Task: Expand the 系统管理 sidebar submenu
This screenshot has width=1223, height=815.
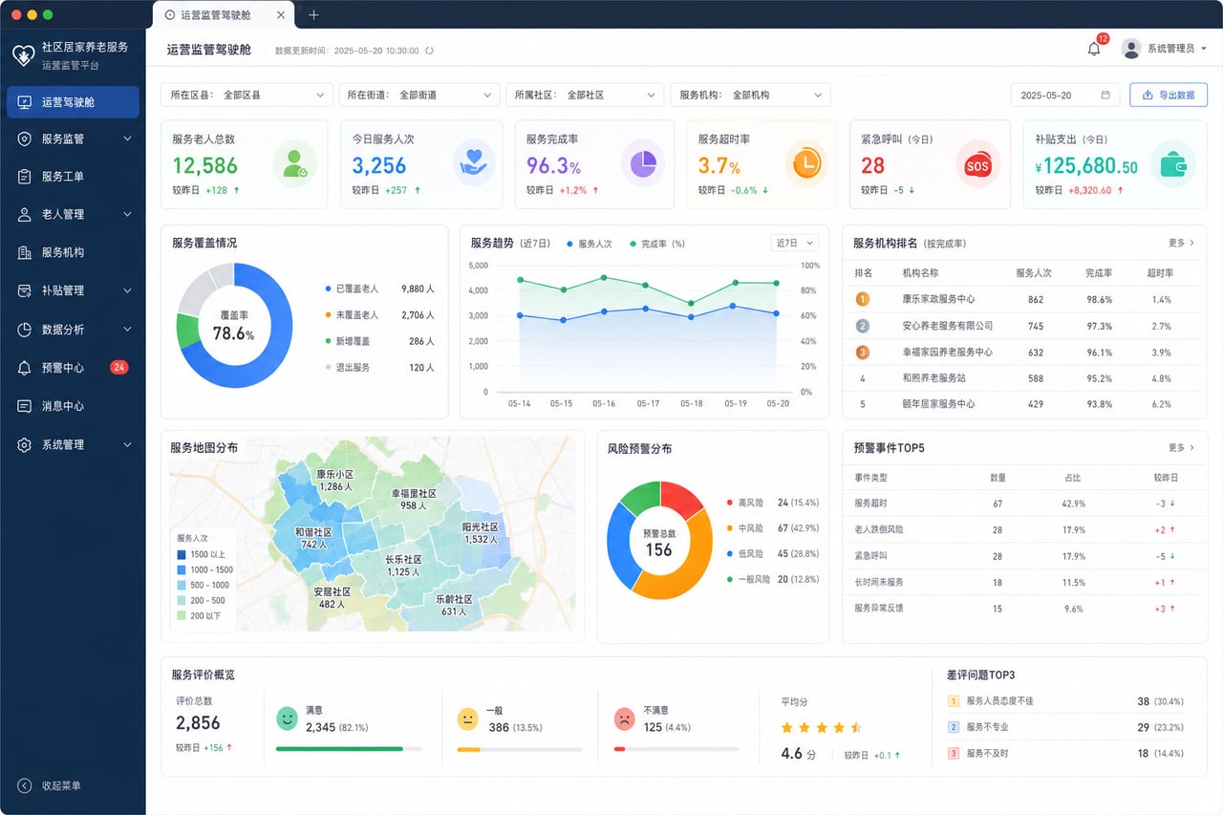Action: point(127,445)
